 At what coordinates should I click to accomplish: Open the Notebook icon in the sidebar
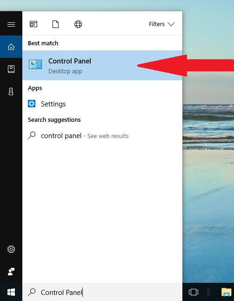pos(11,69)
